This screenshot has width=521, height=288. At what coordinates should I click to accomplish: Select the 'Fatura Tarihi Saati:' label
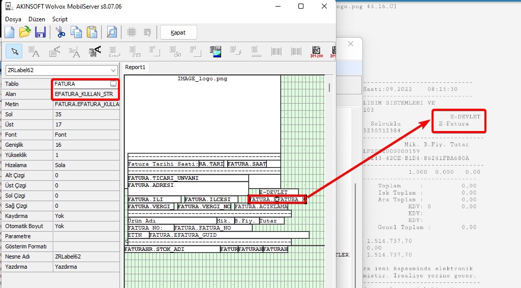163,164
